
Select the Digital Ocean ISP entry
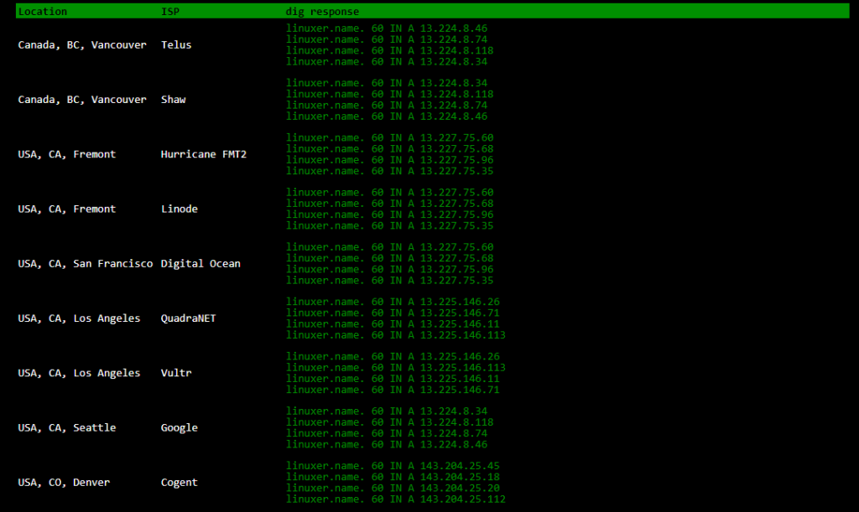200,264
